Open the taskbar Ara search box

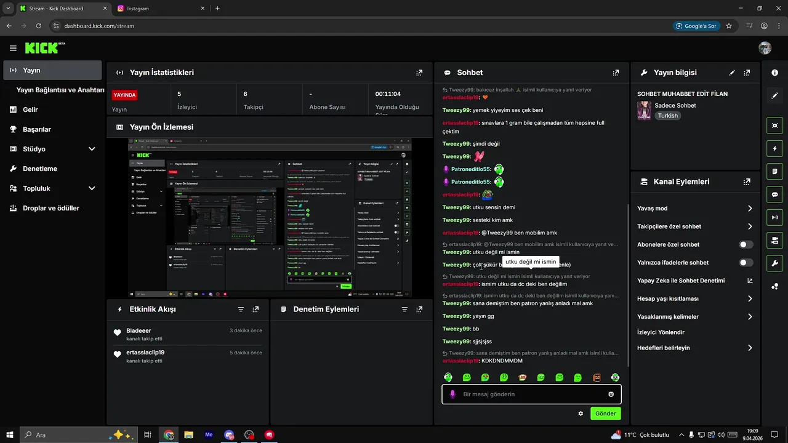(x=78, y=435)
